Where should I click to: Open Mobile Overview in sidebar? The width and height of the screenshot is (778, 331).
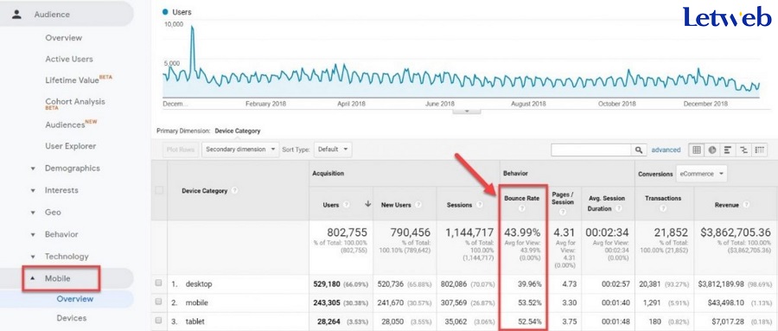pyautogui.click(x=75, y=299)
